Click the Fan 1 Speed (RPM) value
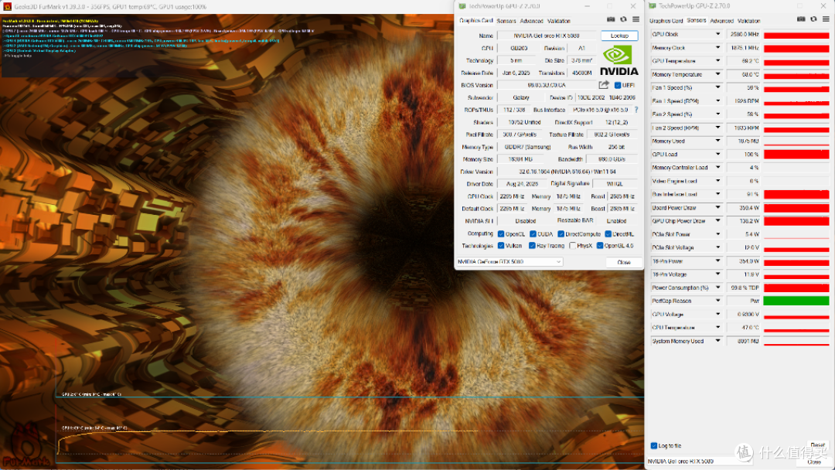 click(743, 100)
